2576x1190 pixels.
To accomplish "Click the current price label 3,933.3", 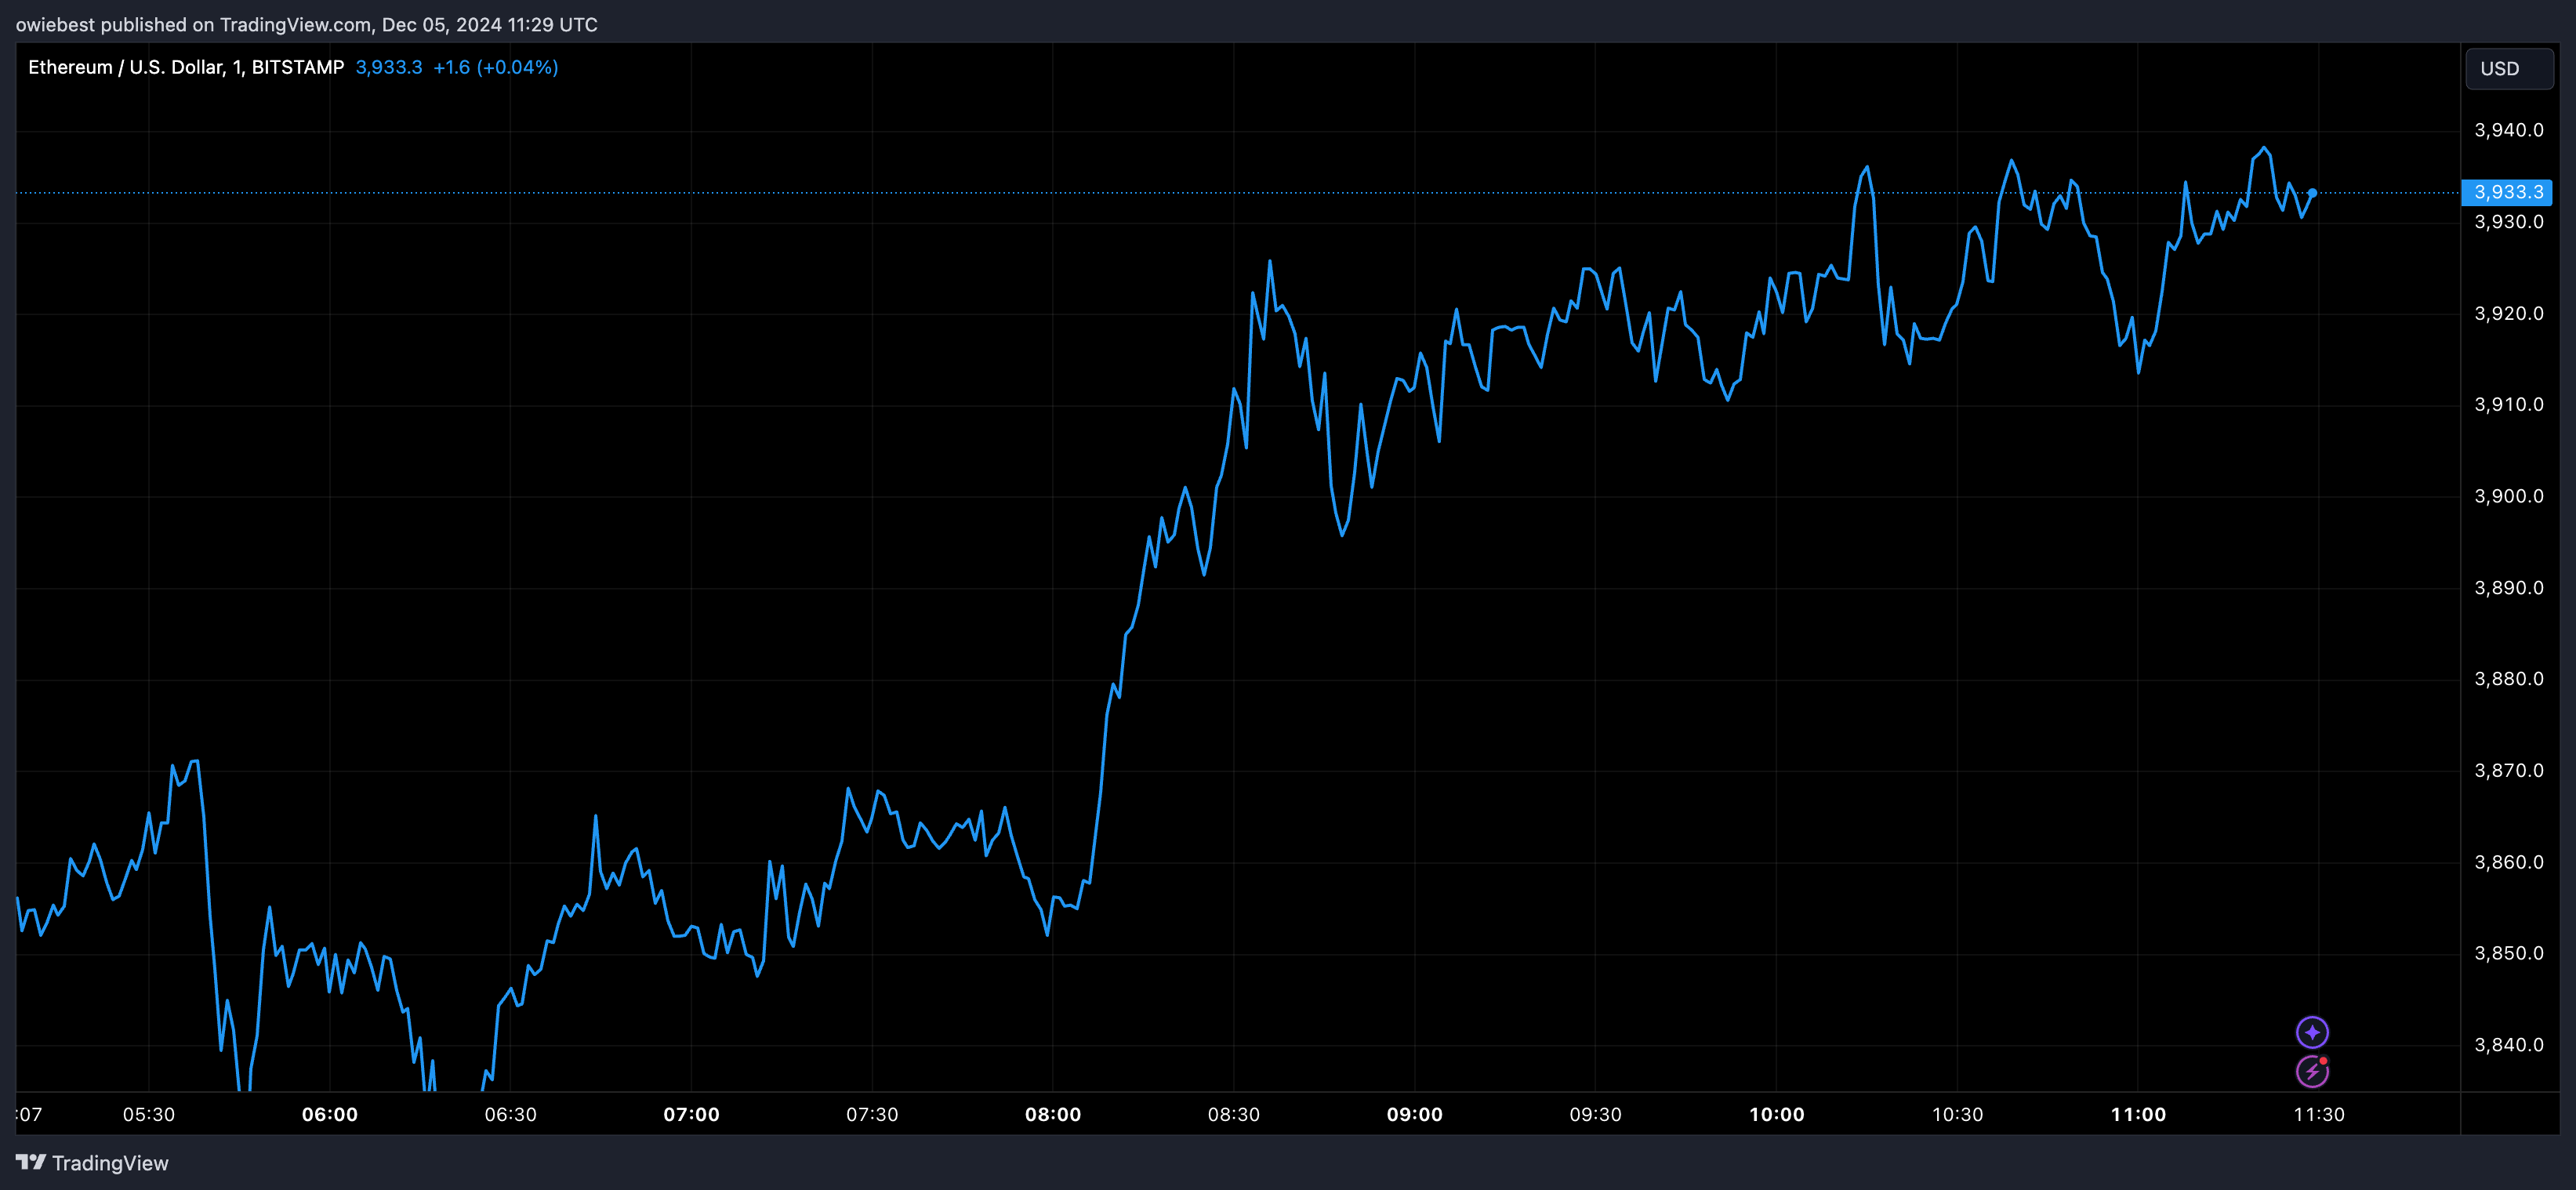I will point(2507,192).
